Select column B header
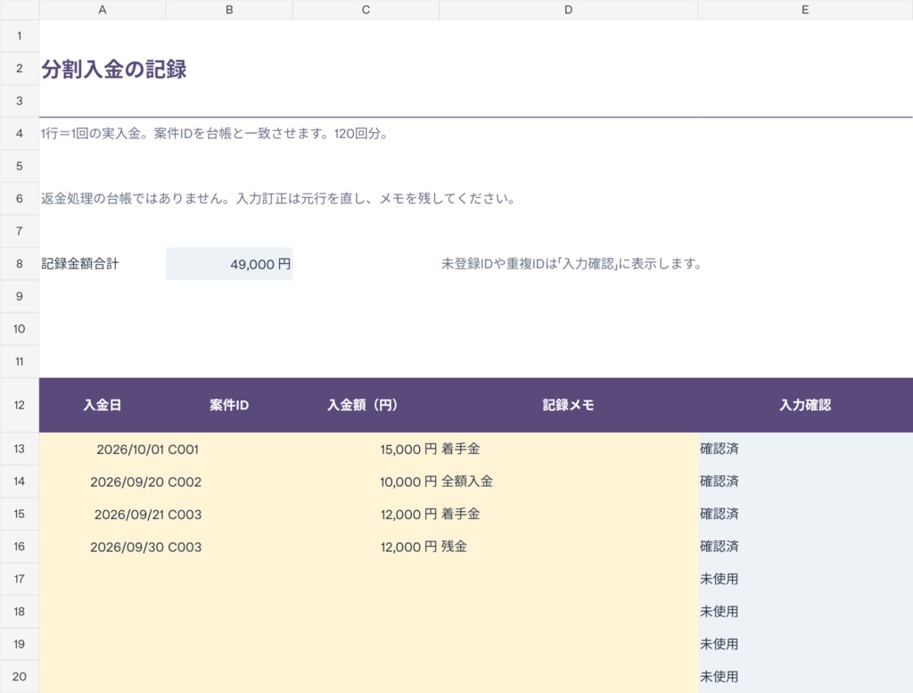The image size is (913, 693). (229, 10)
